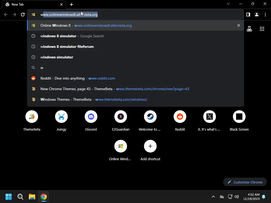Open the Windows Start menu

(x=8, y=197)
